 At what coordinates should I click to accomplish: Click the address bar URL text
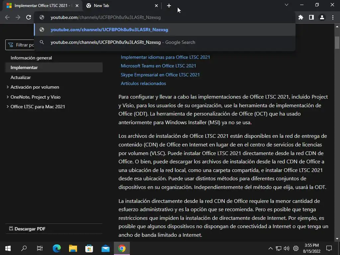coord(106,17)
